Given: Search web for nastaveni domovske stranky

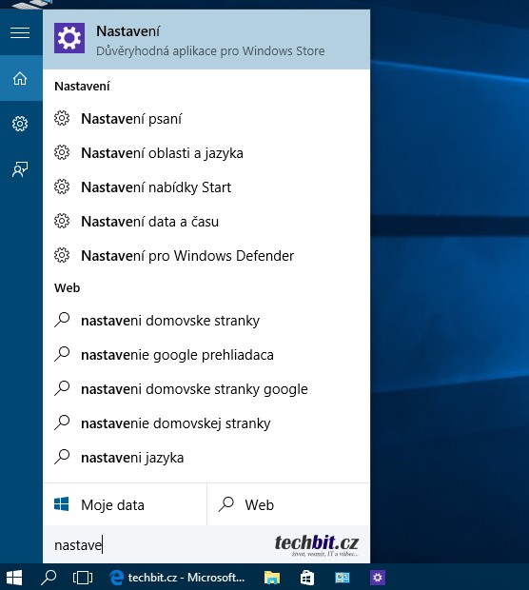Looking at the screenshot, I should pos(206,321).
